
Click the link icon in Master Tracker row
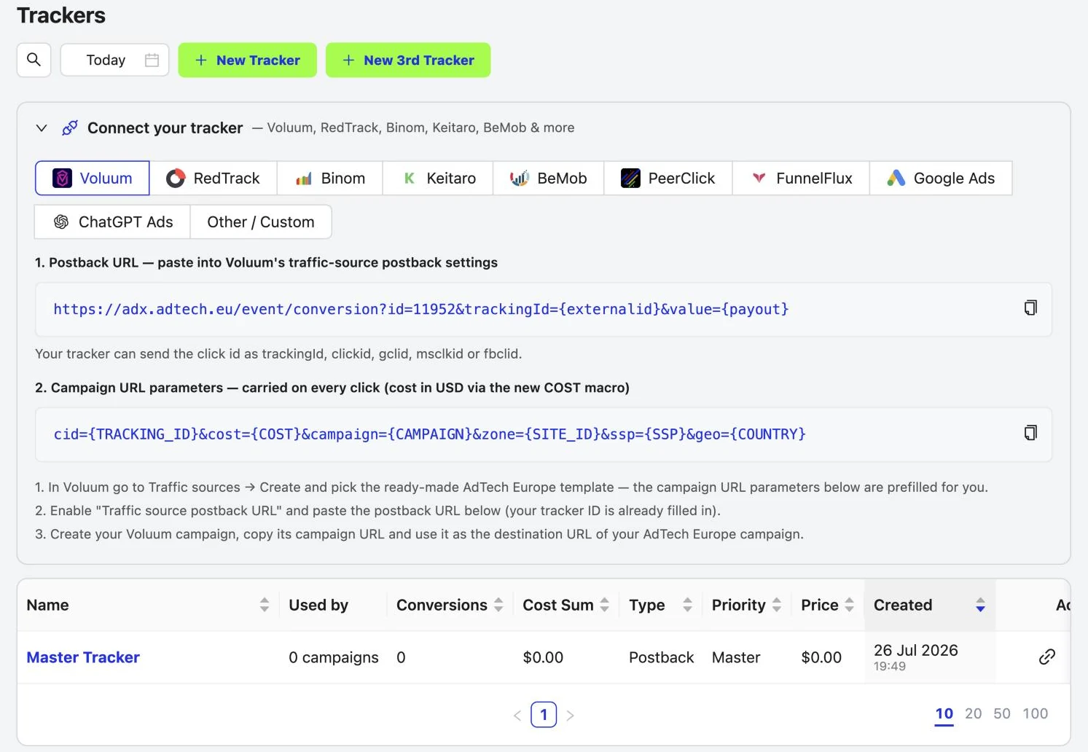[x=1046, y=657]
